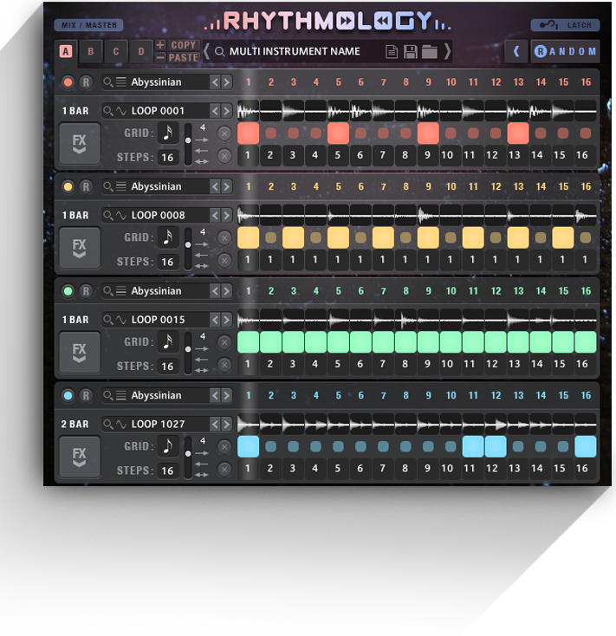Open the multi instrument folder browser icon

click(429, 52)
